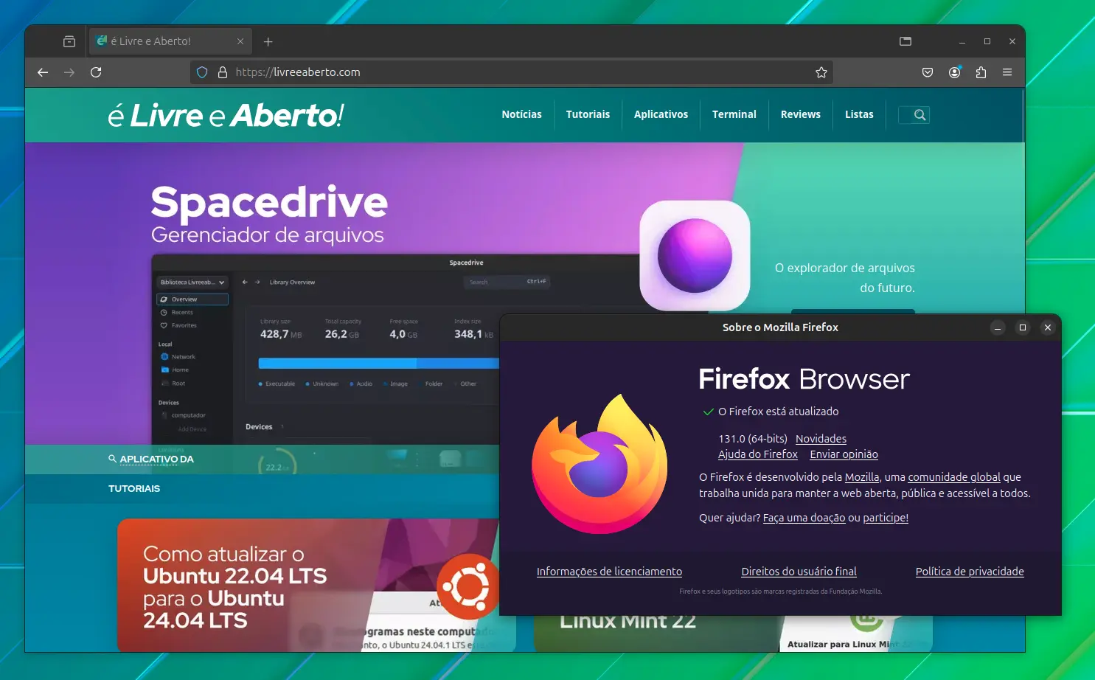Viewport: 1095px width, 680px height.
Task: Open Informações de licenciamento link
Action: 609,572
